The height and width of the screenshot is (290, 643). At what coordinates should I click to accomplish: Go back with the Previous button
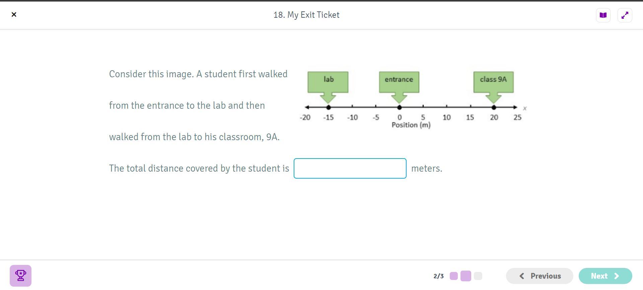(540, 276)
